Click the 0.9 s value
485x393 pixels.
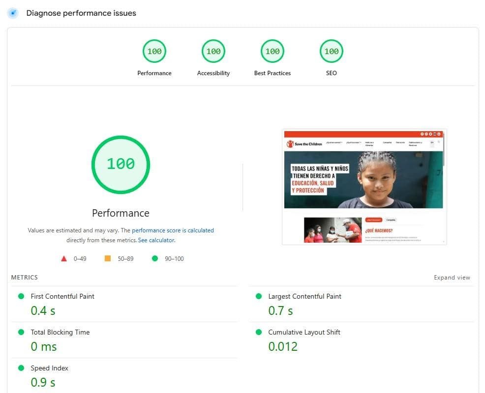click(x=43, y=383)
